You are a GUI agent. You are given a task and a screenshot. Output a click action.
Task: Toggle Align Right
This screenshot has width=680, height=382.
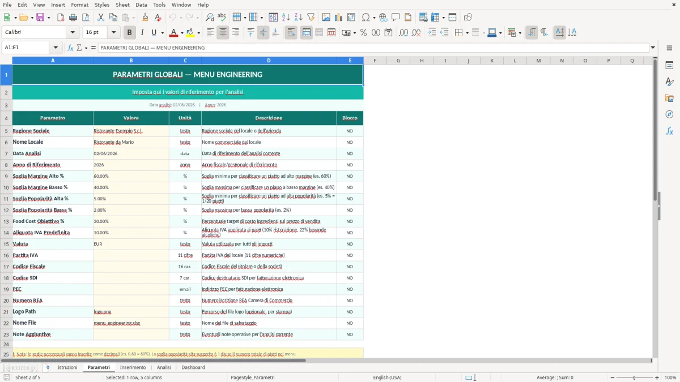[x=235, y=33]
